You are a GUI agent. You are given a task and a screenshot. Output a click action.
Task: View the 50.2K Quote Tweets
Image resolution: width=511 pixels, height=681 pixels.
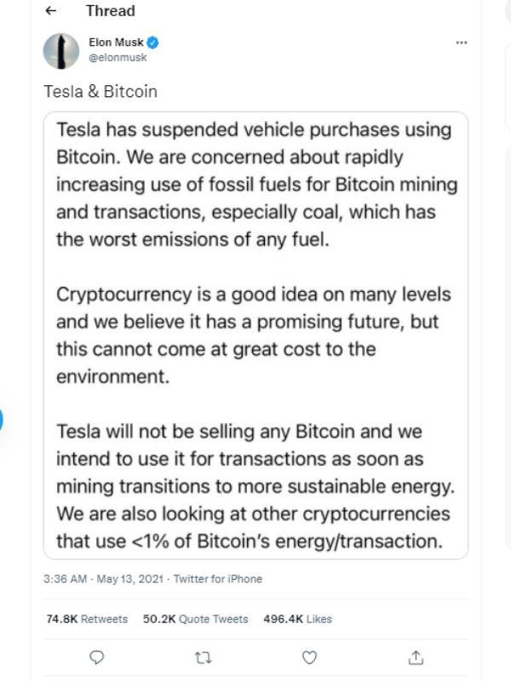click(x=196, y=619)
